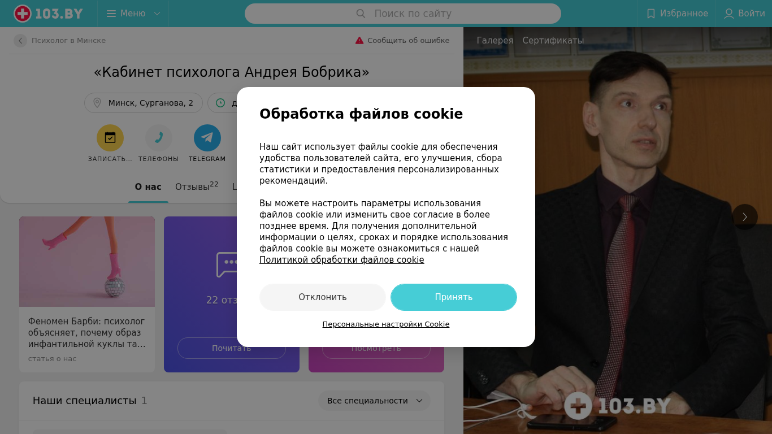This screenshot has height=434, width=772.
Task: Focus the Поиск по сайту search field
Action: (403, 14)
